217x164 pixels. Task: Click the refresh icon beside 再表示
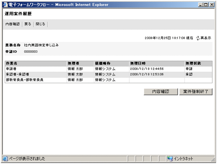click(198, 38)
